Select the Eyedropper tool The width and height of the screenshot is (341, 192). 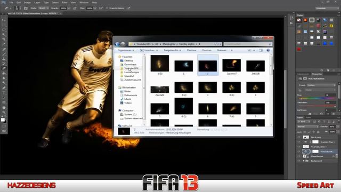(4, 44)
